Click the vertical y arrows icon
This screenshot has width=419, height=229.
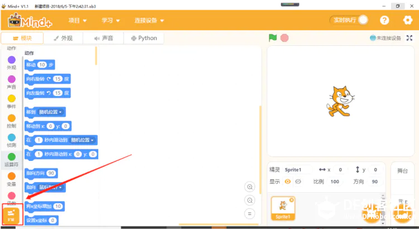pos(358,169)
